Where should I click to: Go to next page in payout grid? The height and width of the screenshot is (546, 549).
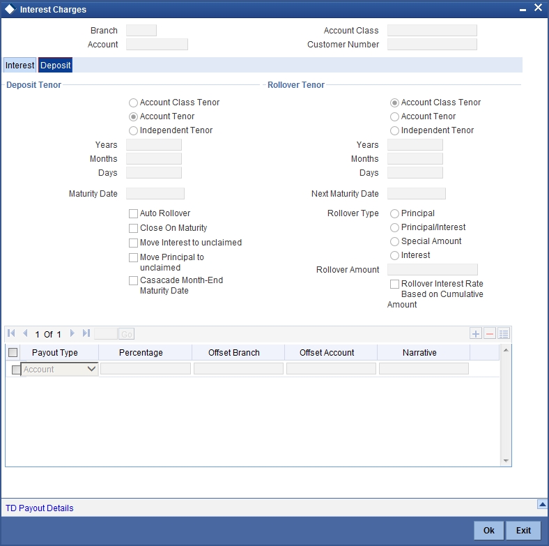coord(72,333)
